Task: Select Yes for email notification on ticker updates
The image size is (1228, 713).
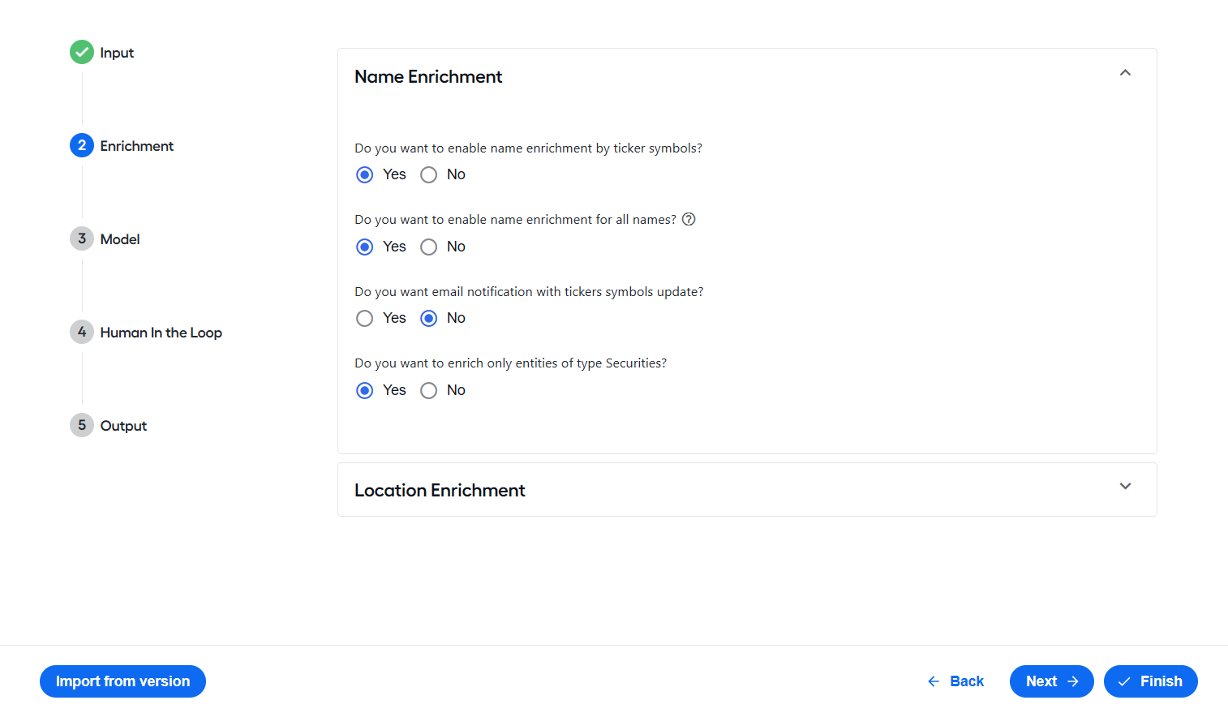Action: [x=365, y=318]
